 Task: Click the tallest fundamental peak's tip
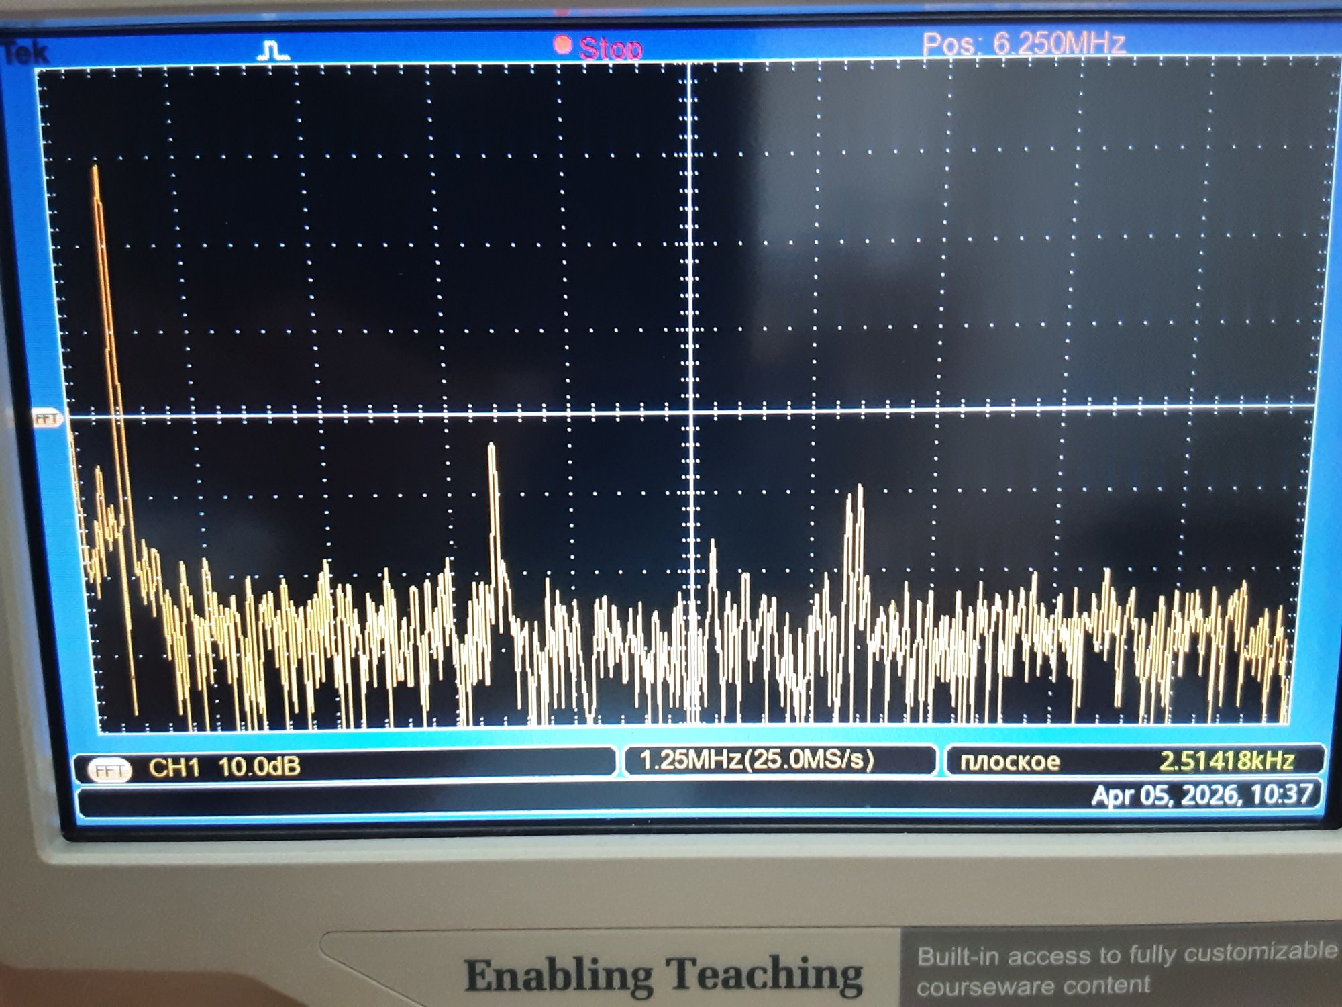pos(95,169)
